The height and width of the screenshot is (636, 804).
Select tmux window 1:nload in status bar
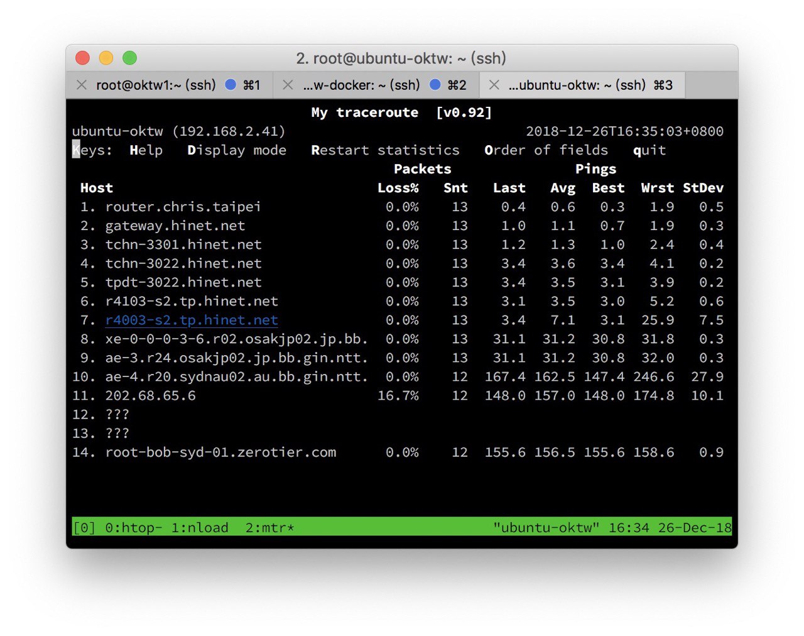coord(200,528)
